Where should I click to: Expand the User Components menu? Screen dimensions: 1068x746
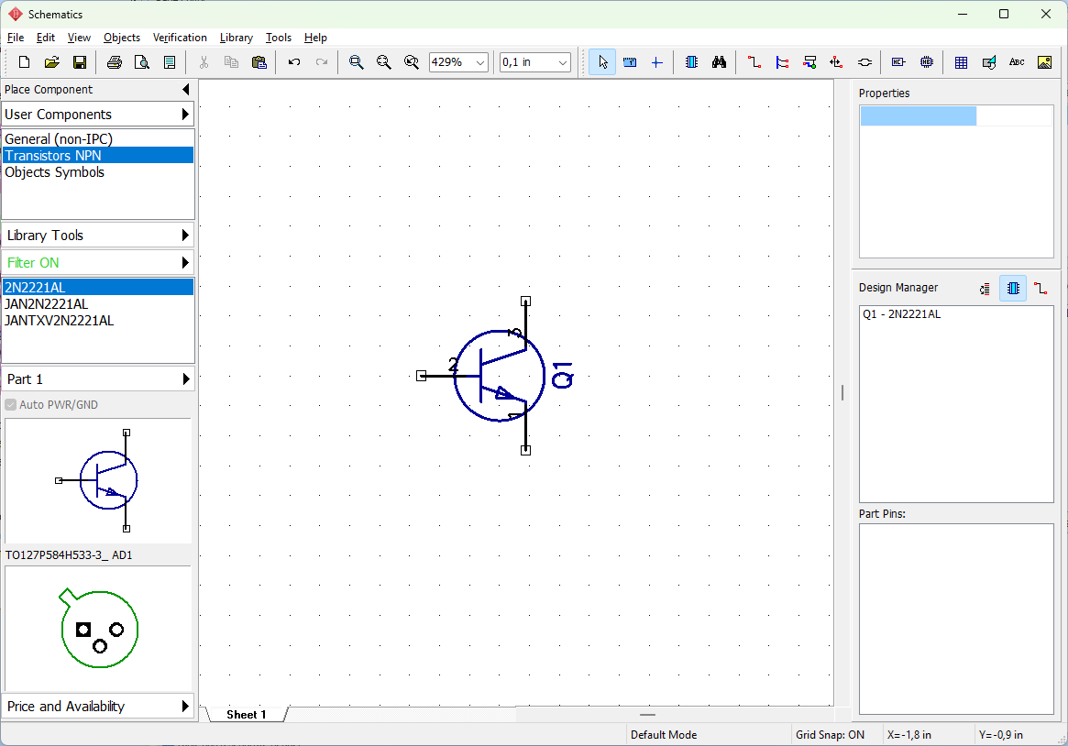click(98, 115)
